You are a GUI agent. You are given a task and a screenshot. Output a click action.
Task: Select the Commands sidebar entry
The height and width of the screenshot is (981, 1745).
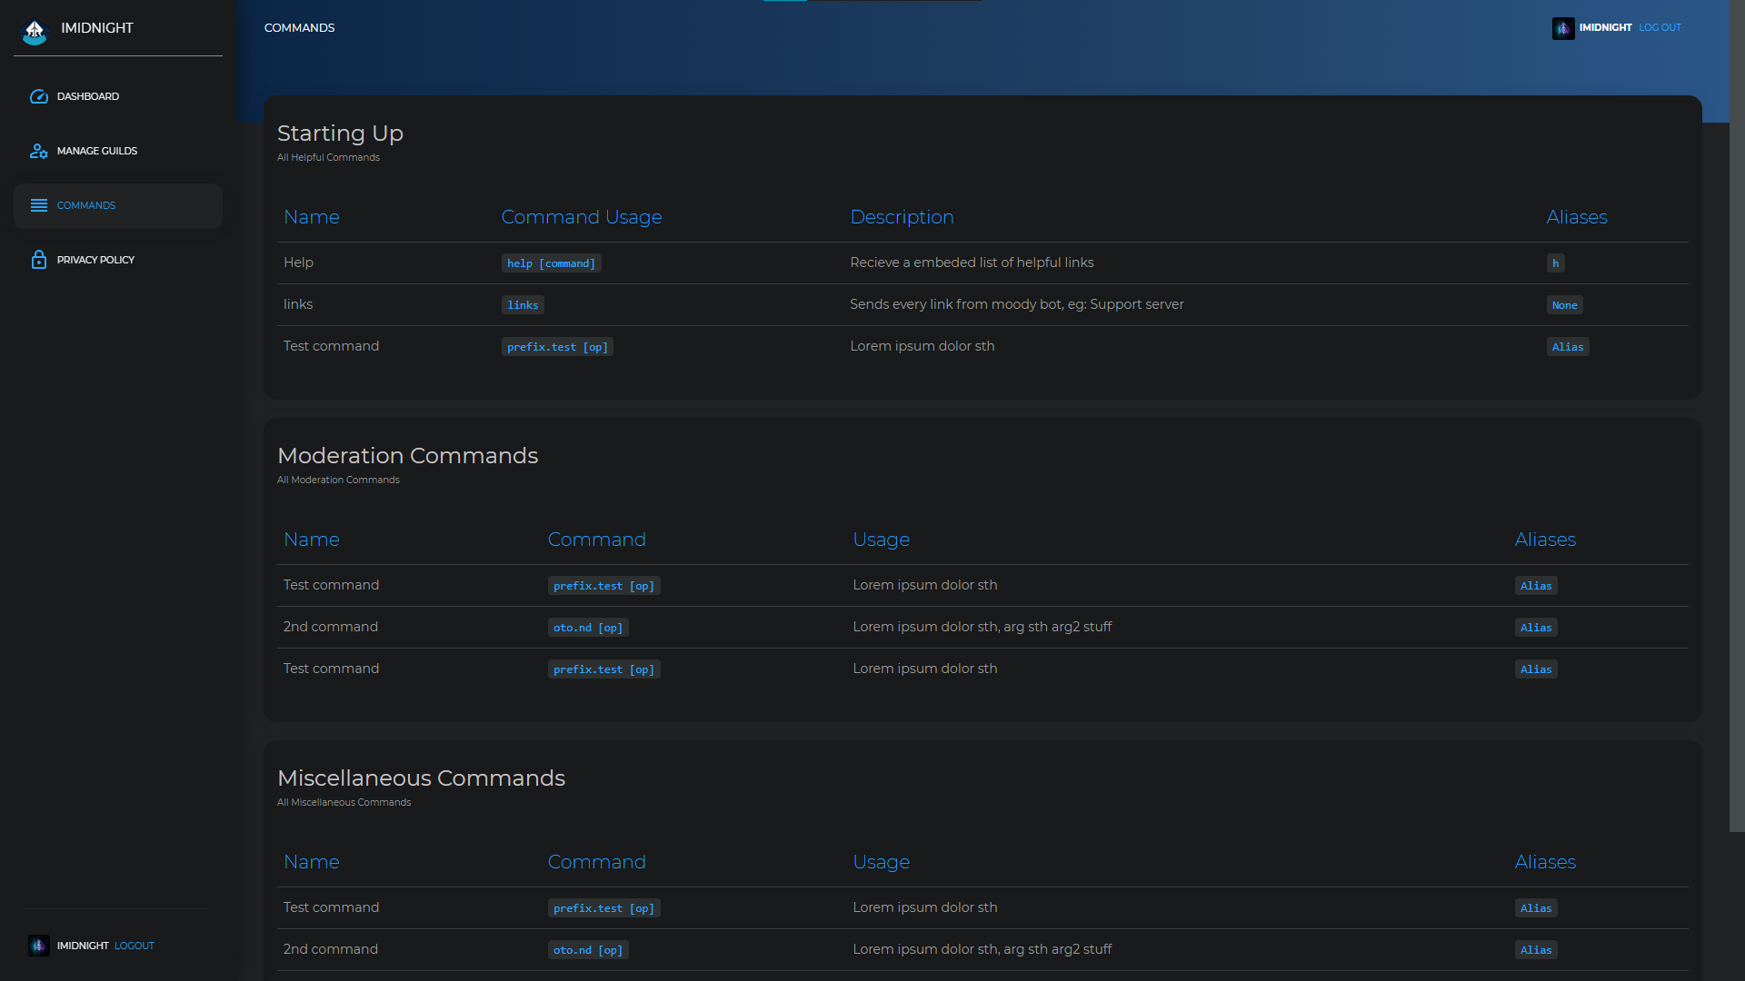point(118,205)
